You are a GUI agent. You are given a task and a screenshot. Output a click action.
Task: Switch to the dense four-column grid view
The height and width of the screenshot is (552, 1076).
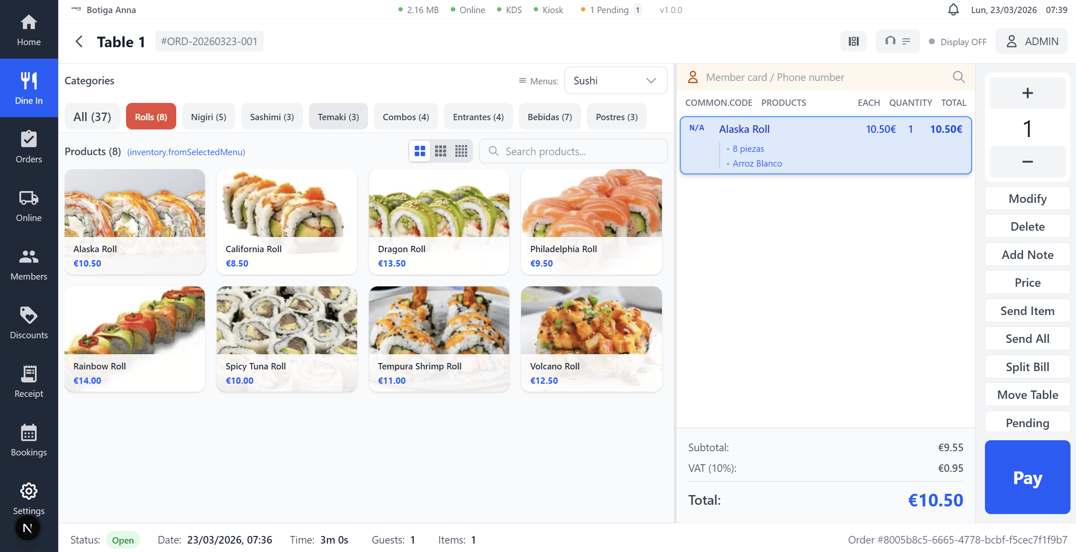461,151
